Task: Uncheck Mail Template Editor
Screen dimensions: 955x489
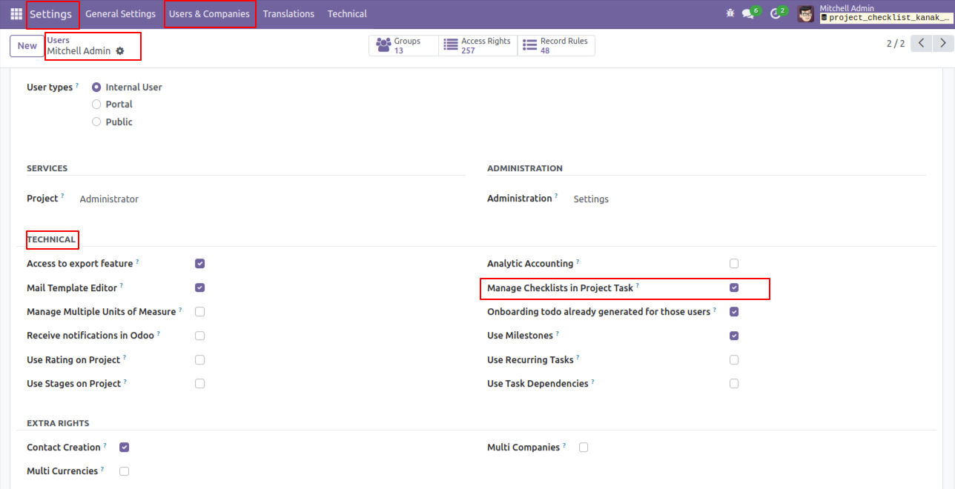Action: (x=200, y=287)
